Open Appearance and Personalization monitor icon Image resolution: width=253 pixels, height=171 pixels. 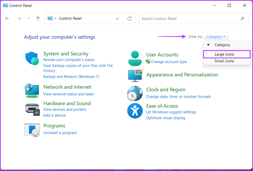135,75
